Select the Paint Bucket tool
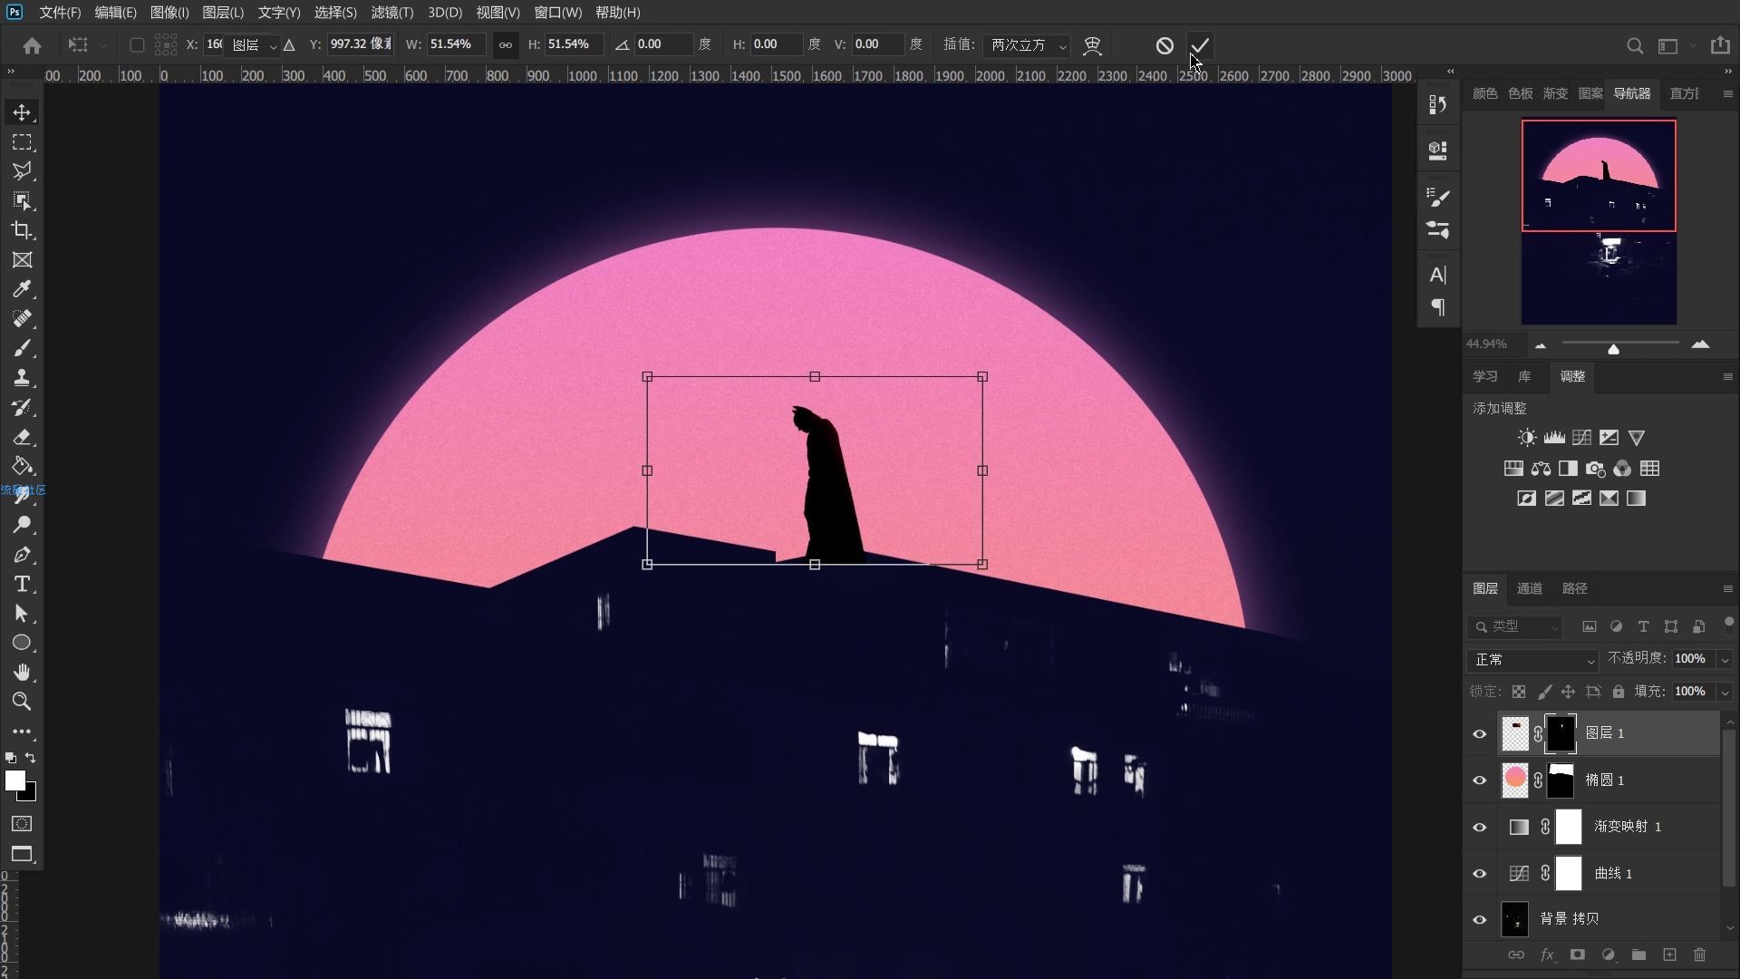Viewport: 1740px width, 979px height. 22,466
